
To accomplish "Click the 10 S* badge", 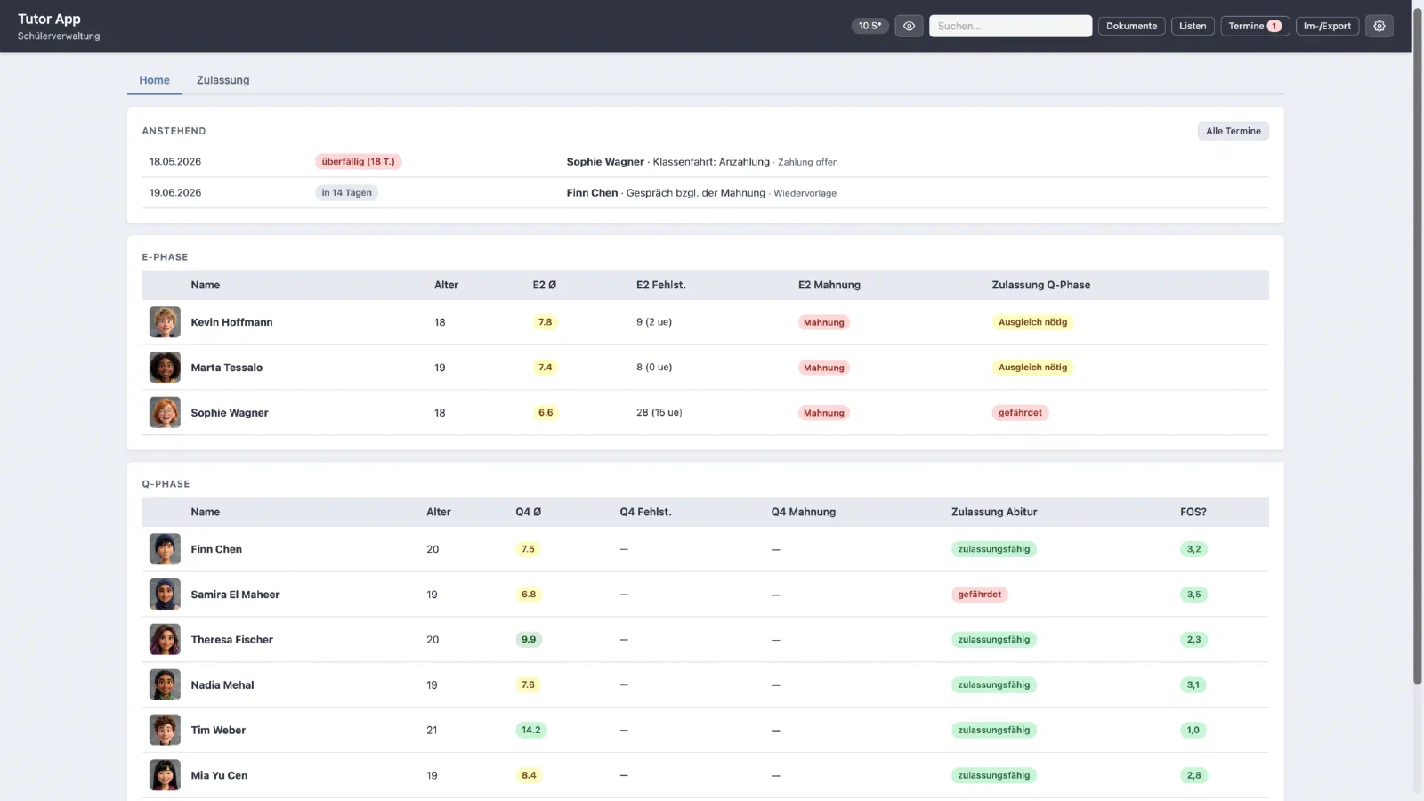I will 870,26.
